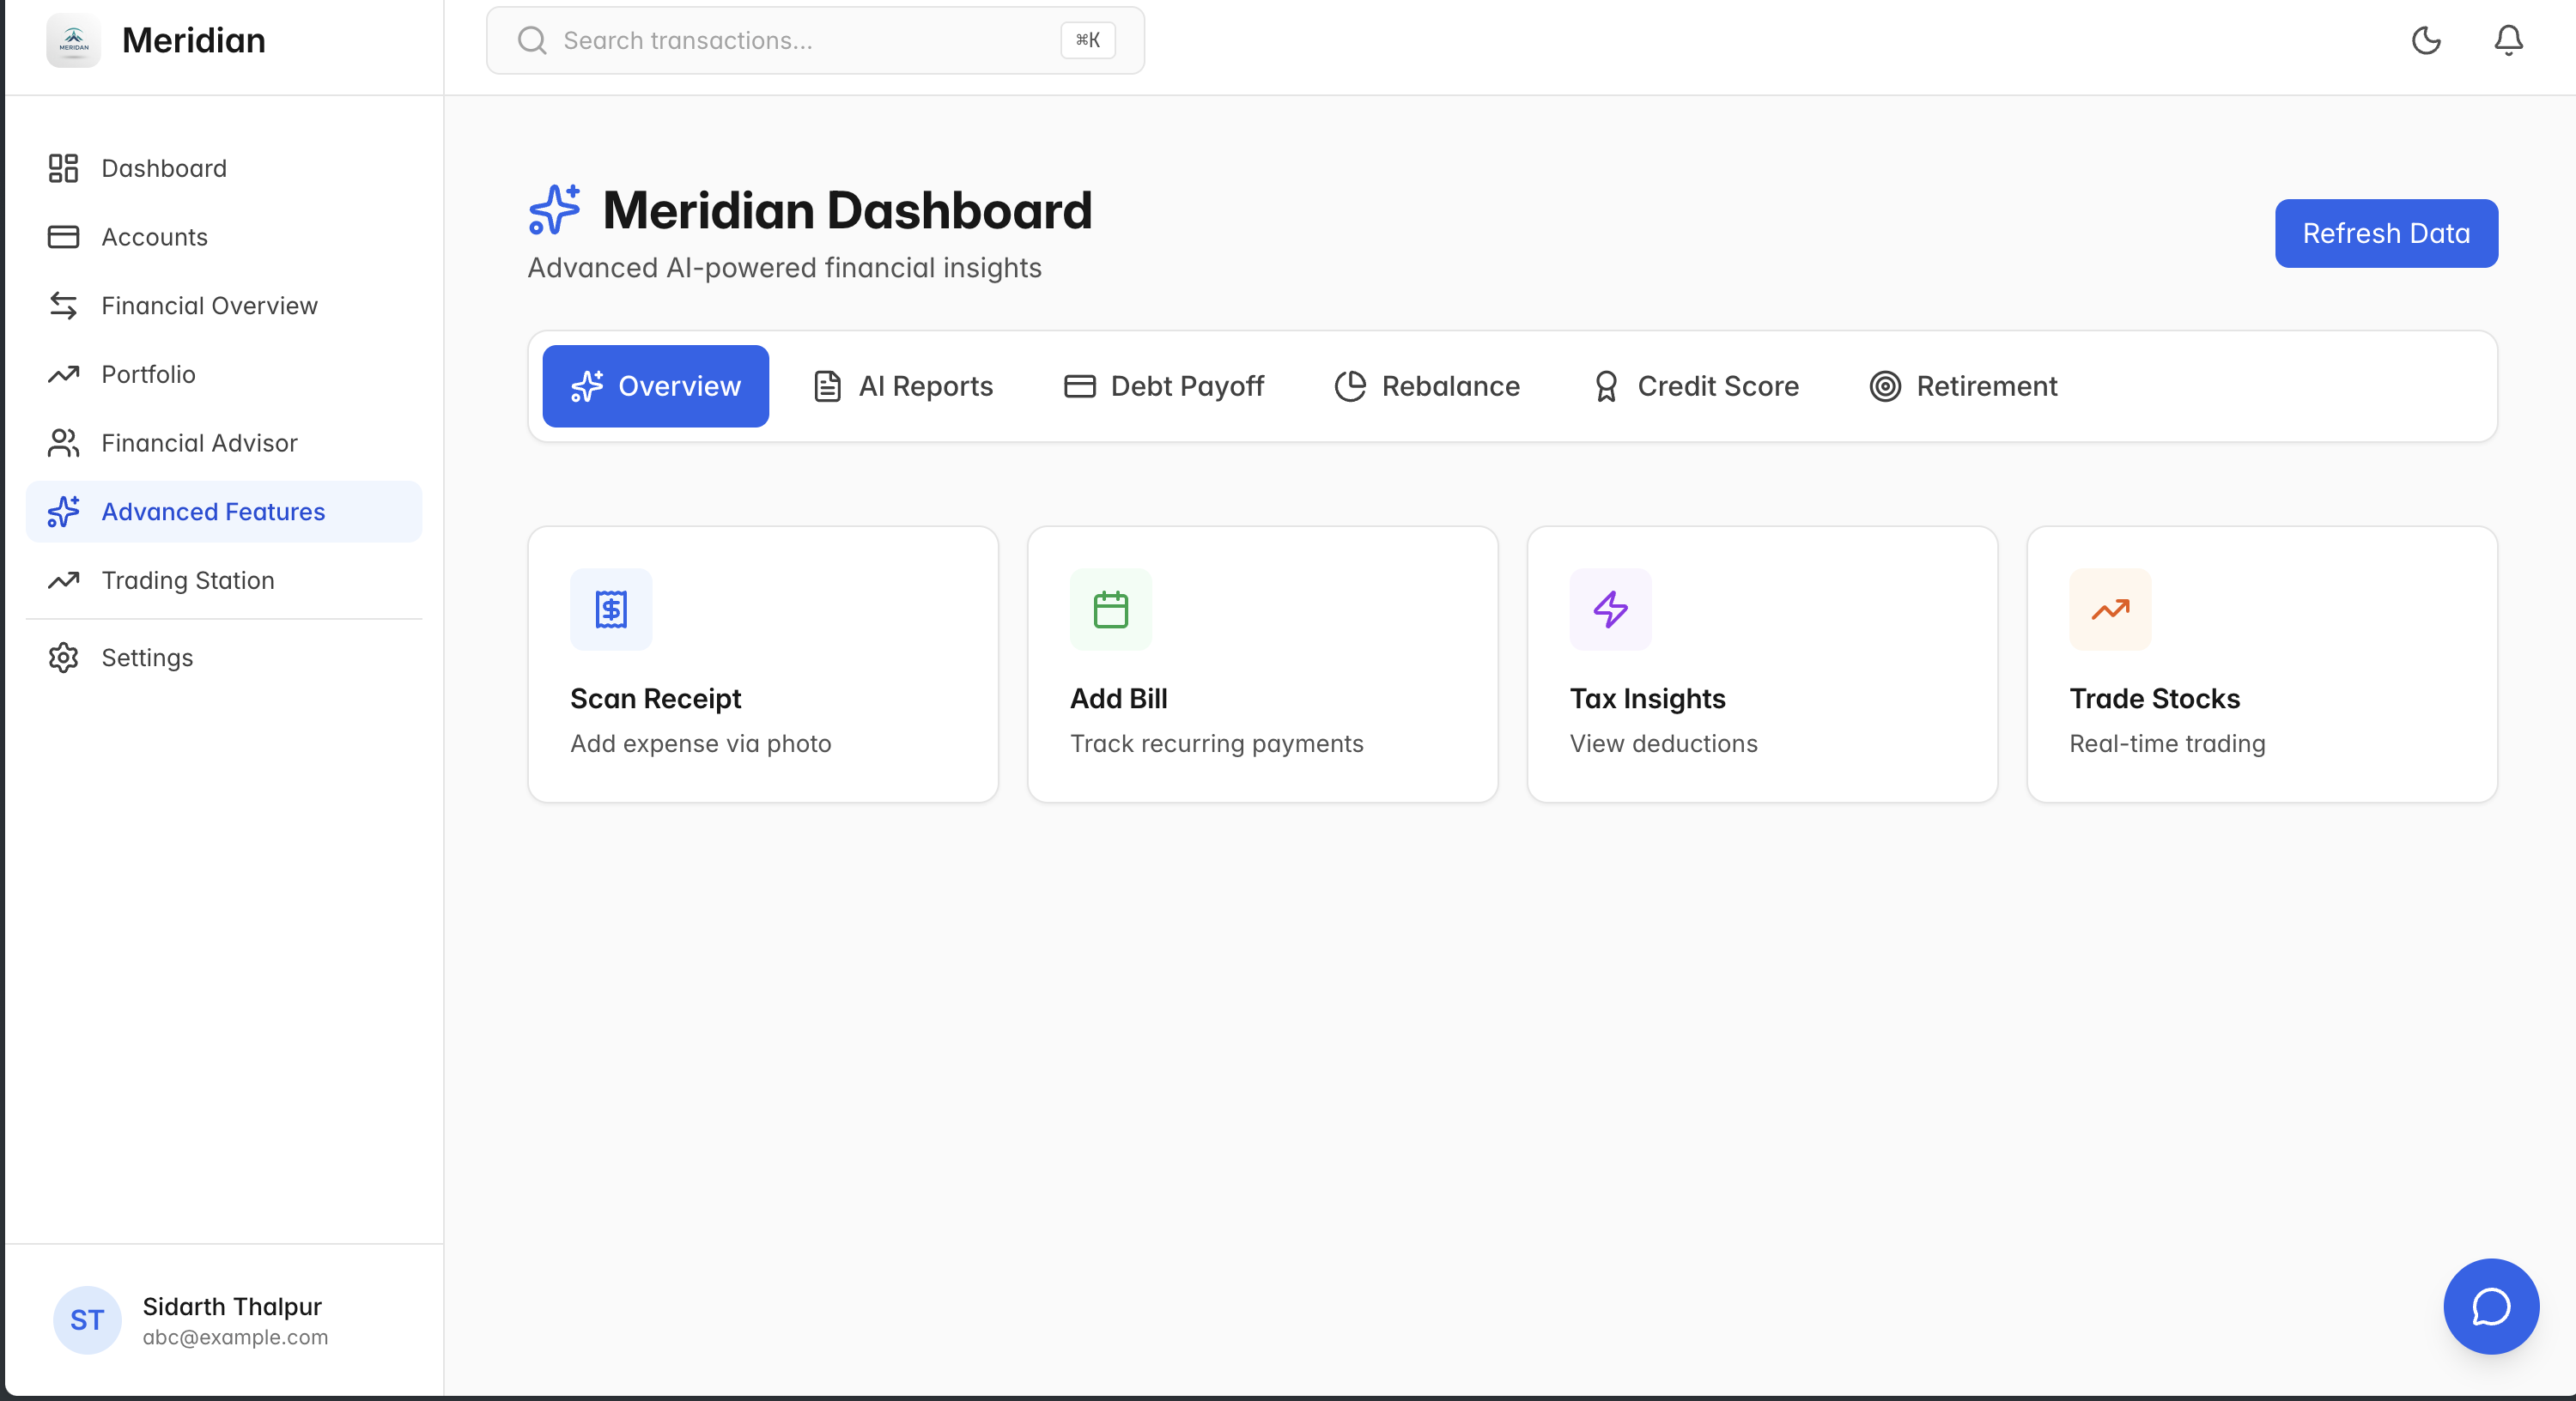Toggle dark mode with the moon icon
Screen dimensions: 2576x1401
coord(2426,40)
